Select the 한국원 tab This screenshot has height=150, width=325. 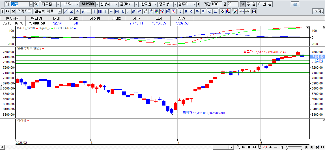[x=146, y=4]
